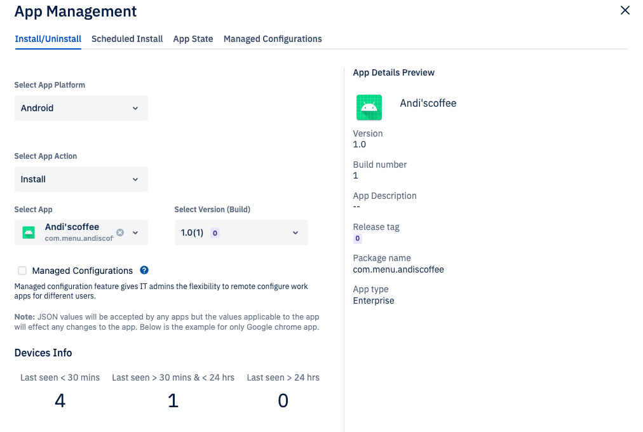Switch to the Managed Configurations tab

tap(272, 39)
